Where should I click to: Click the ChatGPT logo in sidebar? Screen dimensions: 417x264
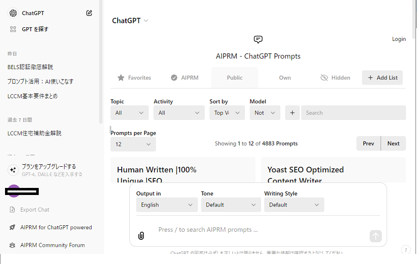13,13
